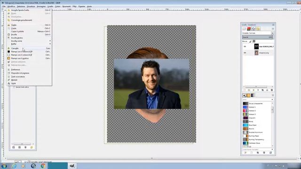Choose Copia il visibile menu entry

[29, 31]
